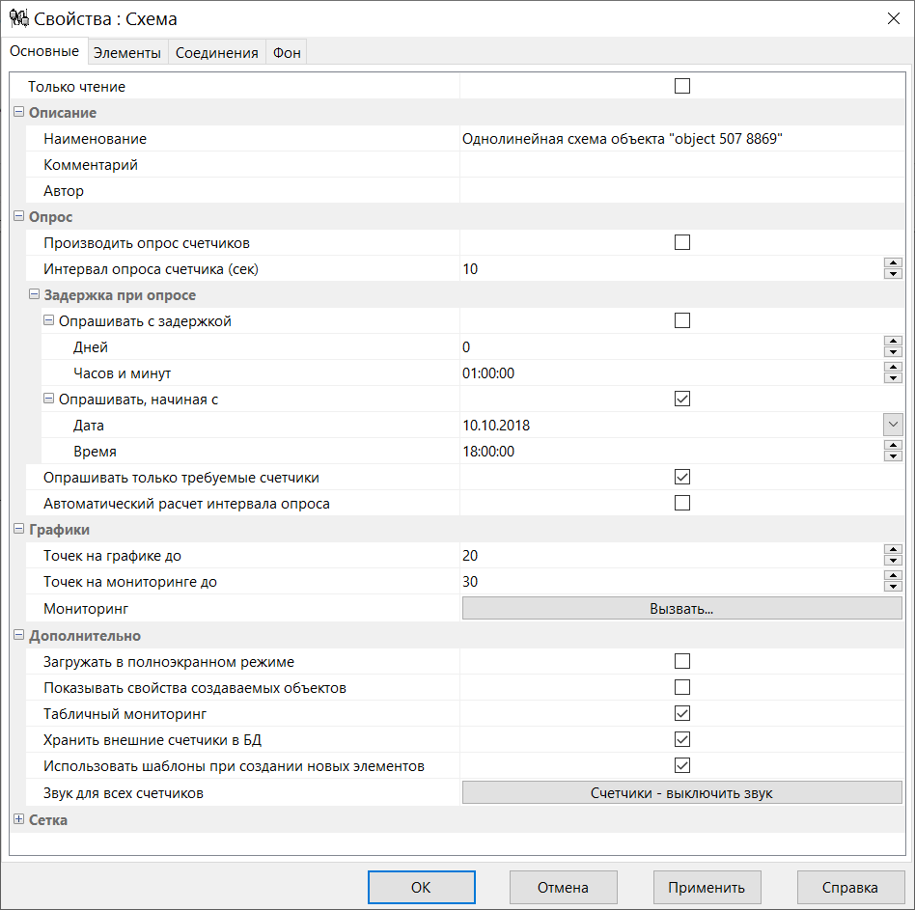The image size is (915, 910).
Task: Enable 'Загружать в полноэкранном режиме'
Action: (x=682, y=661)
